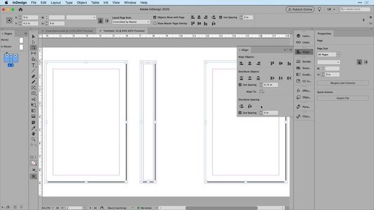This screenshot has height=210, width=374.
Task: Select the Gap tool
Action: pos(33,53)
